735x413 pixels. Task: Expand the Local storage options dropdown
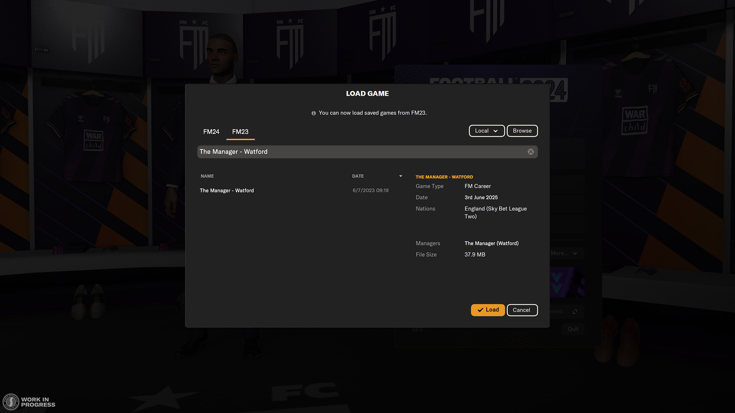[x=486, y=131]
